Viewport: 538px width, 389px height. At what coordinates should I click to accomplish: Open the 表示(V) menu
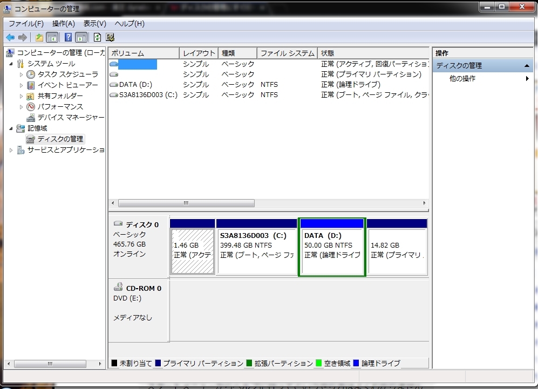(x=94, y=24)
